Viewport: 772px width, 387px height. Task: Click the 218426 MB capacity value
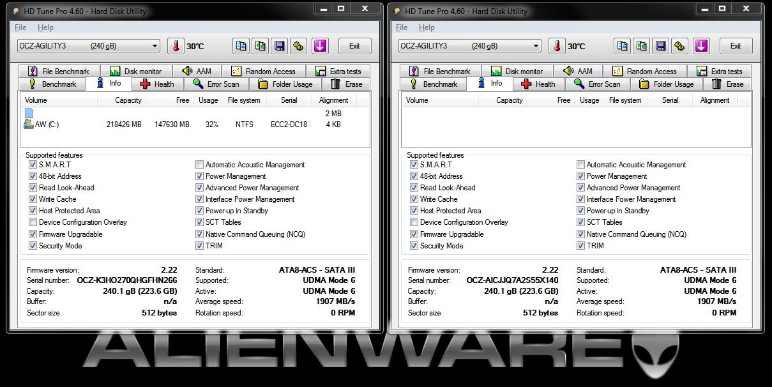click(x=124, y=125)
